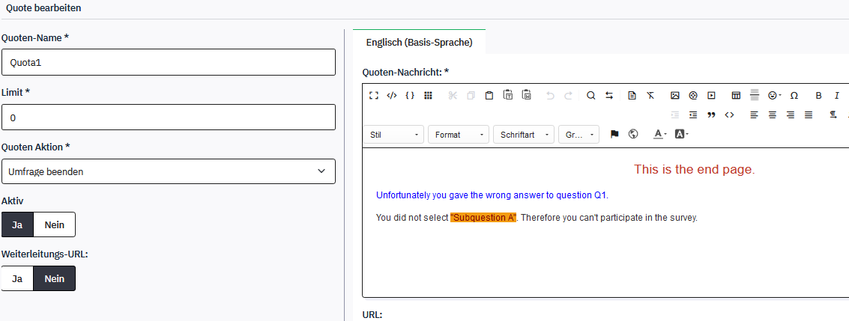This screenshot has height=321, width=849.
Task: Set Aktiv to Nein
Action: coord(54,224)
